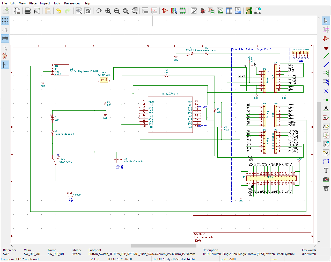This screenshot has width=331, height=262.
Task: Pick the Place Text tool
Action: point(326,170)
